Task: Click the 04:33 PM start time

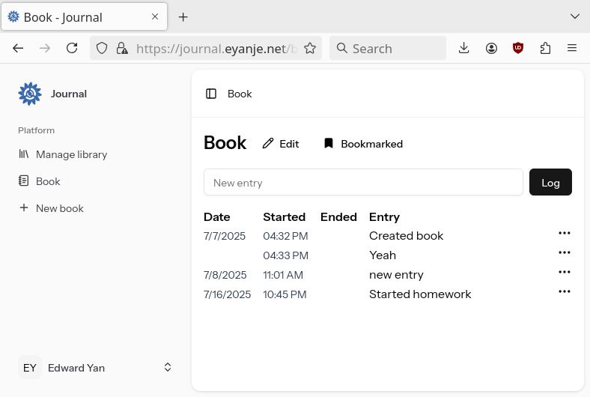Action: pyautogui.click(x=285, y=255)
